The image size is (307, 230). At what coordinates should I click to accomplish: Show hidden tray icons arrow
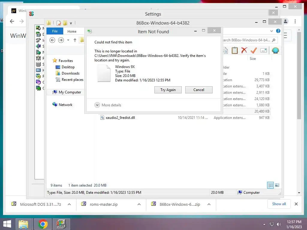click(264, 224)
